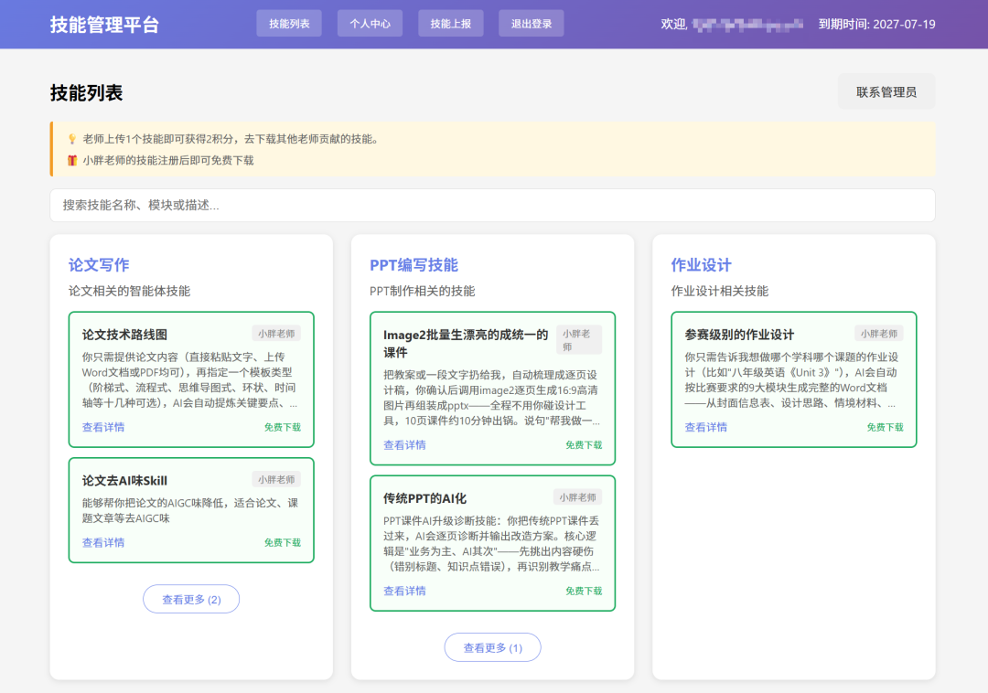Click the 联系管理员 button
988x693 pixels.
pyautogui.click(x=886, y=92)
